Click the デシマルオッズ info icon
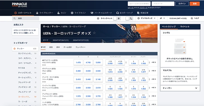 [x=138, y=18]
